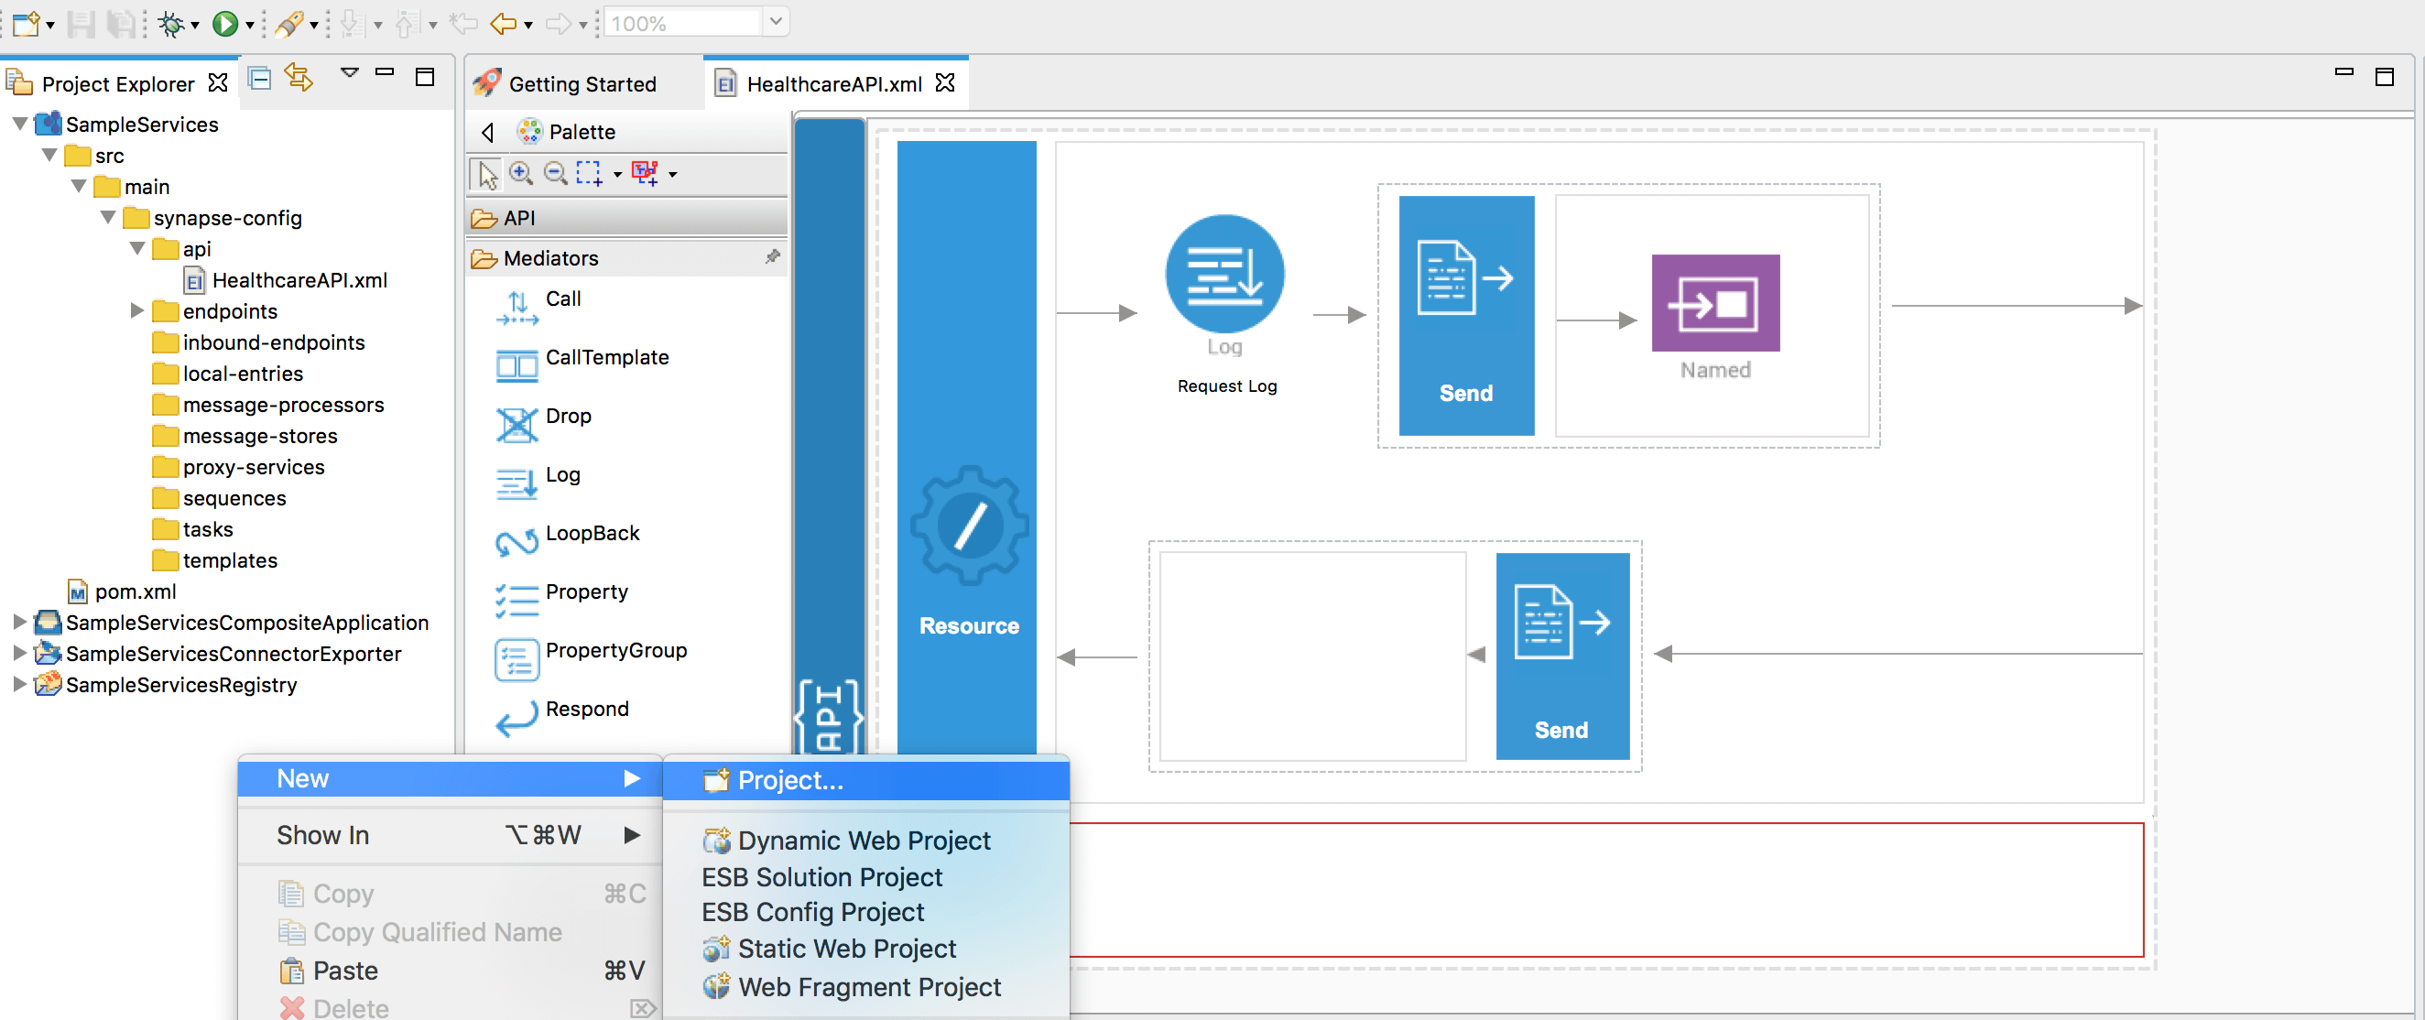Expand the SampleServicesCompositeApplication project
This screenshot has height=1020, width=2425.
pos(19,622)
